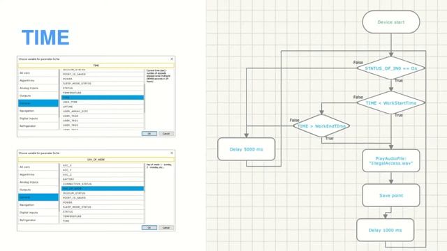Select Navigation category in DAY_OF_WEEK dialog
Viewport: 447px width, 251px height.
pos(38,205)
